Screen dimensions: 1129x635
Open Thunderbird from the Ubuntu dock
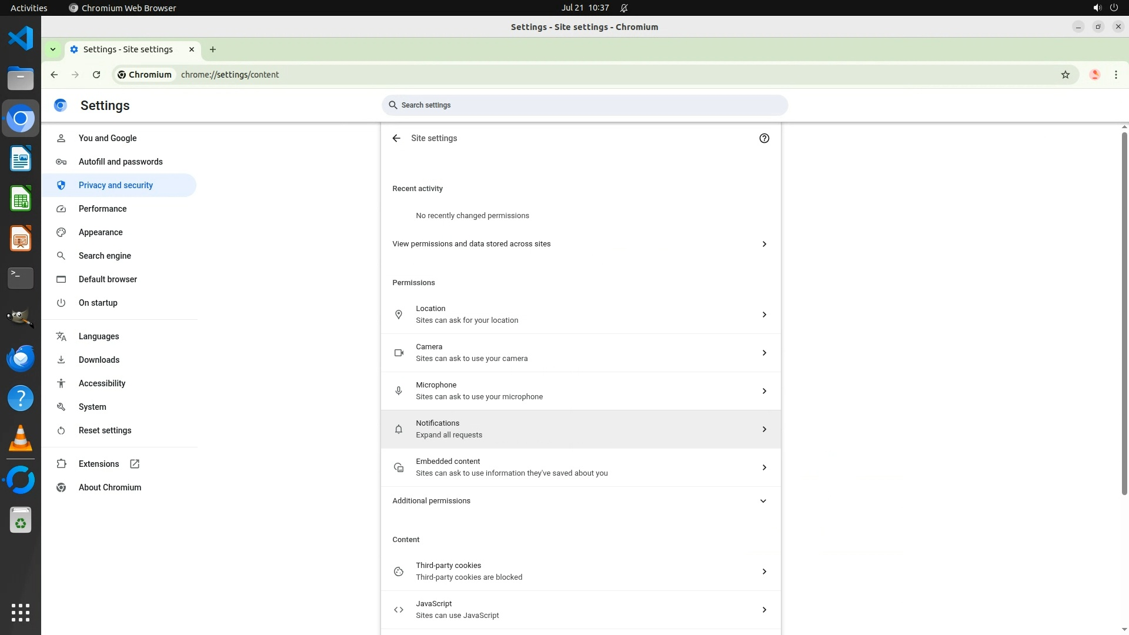(x=21, y=358)
